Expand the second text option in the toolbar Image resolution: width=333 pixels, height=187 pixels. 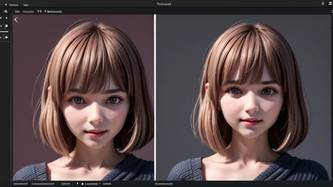click(28, 12)
